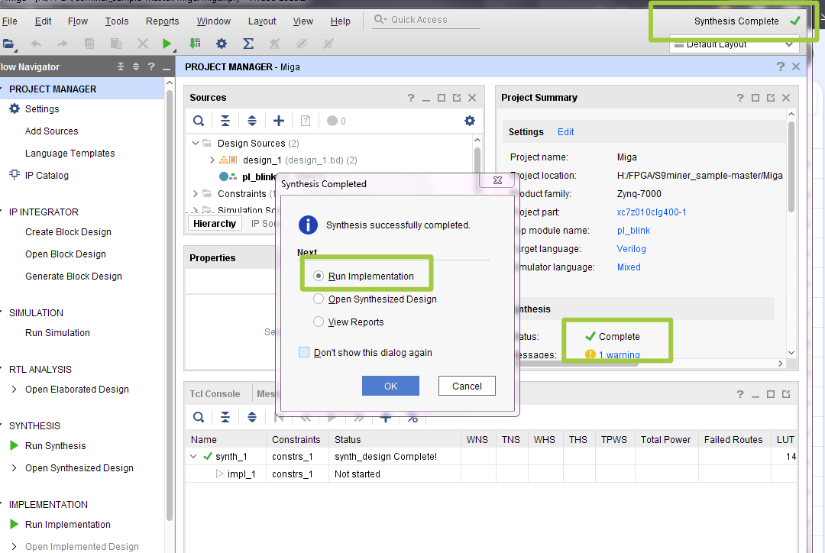Select Run Implementation radio option
The width and height of the screenshot is (825, 553).
point(319,276)
